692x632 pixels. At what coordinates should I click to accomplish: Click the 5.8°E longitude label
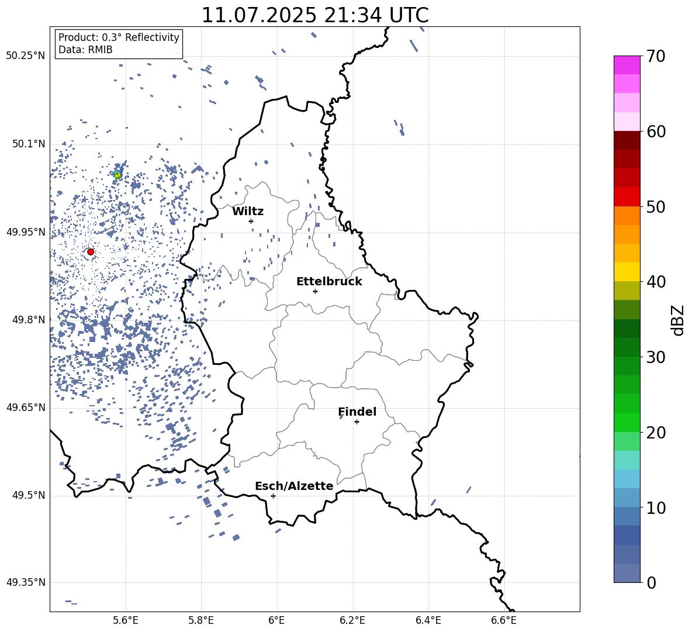pyautogui.click(x=201, y=620)
